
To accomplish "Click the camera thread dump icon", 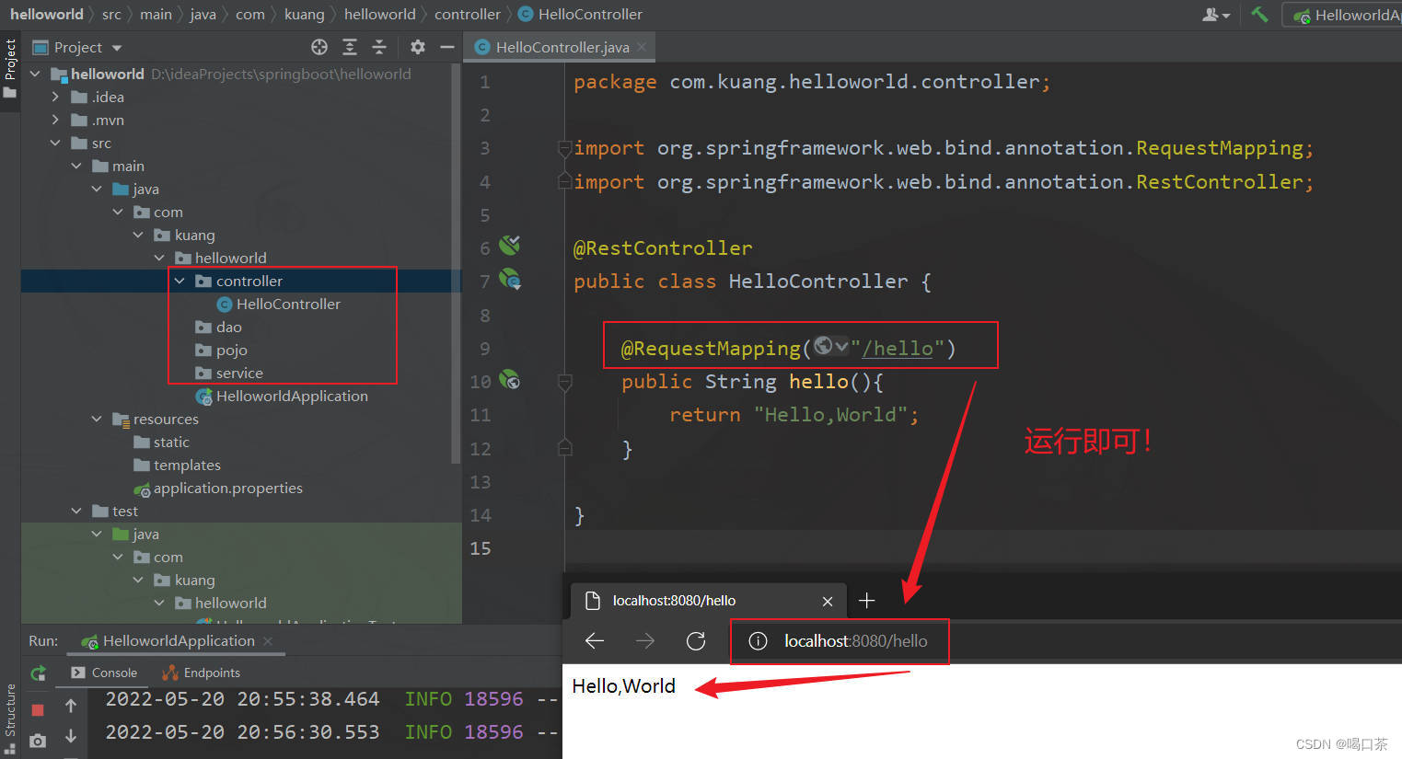I will [38, 741].
